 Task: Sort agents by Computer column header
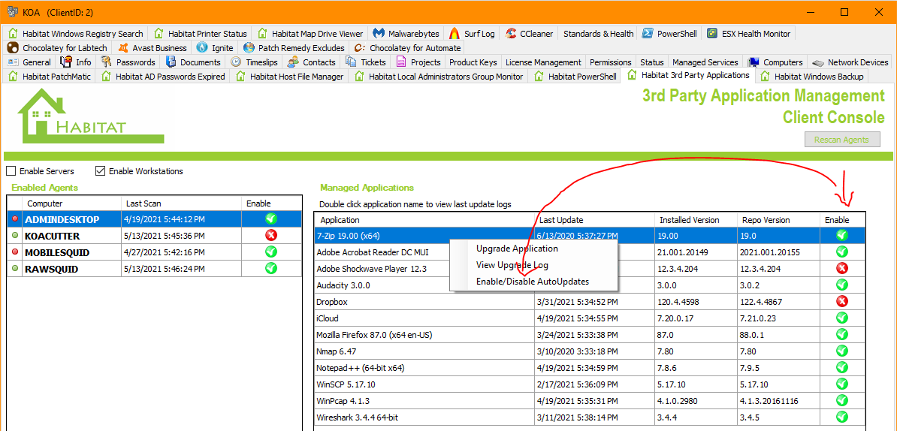[x=45, y=203]
